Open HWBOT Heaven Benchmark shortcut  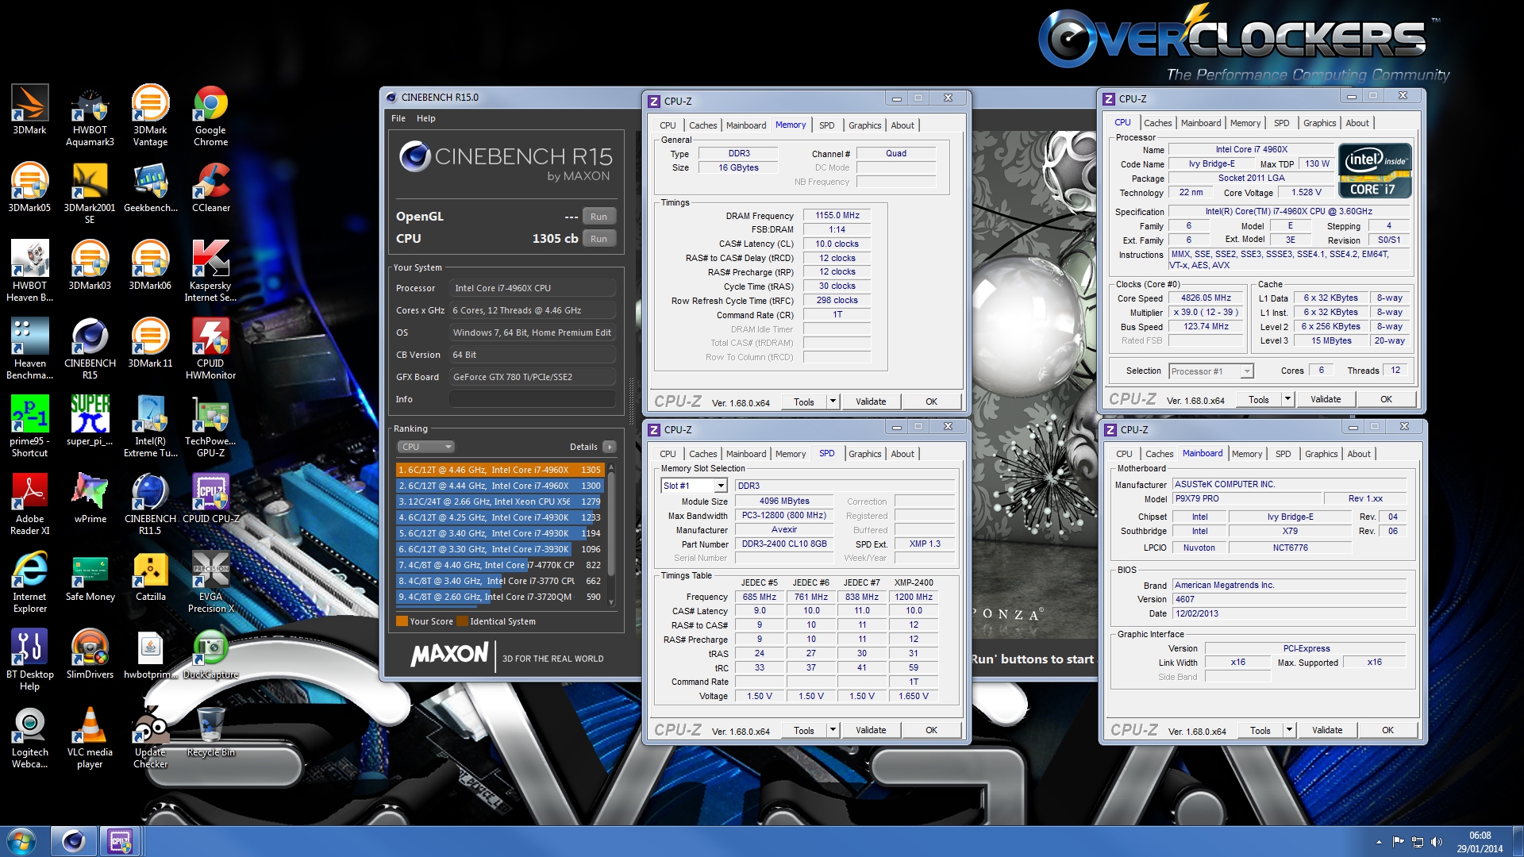coord(29,271)
